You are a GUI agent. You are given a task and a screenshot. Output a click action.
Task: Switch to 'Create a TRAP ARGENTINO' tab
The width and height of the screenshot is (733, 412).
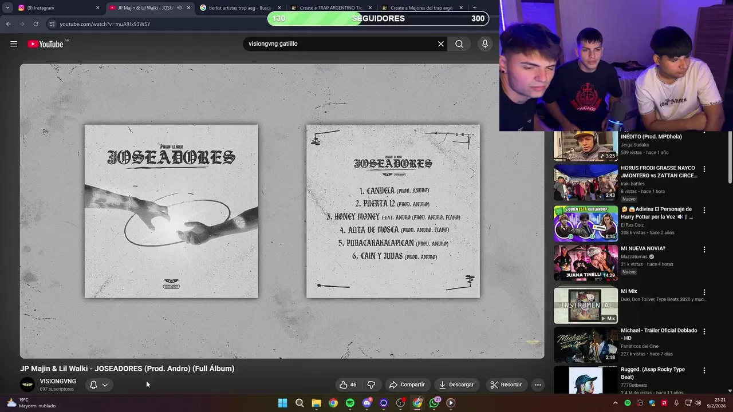331,8
